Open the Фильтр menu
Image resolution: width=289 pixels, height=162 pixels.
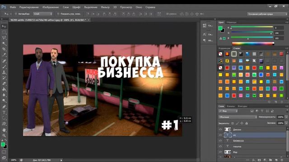105,7
